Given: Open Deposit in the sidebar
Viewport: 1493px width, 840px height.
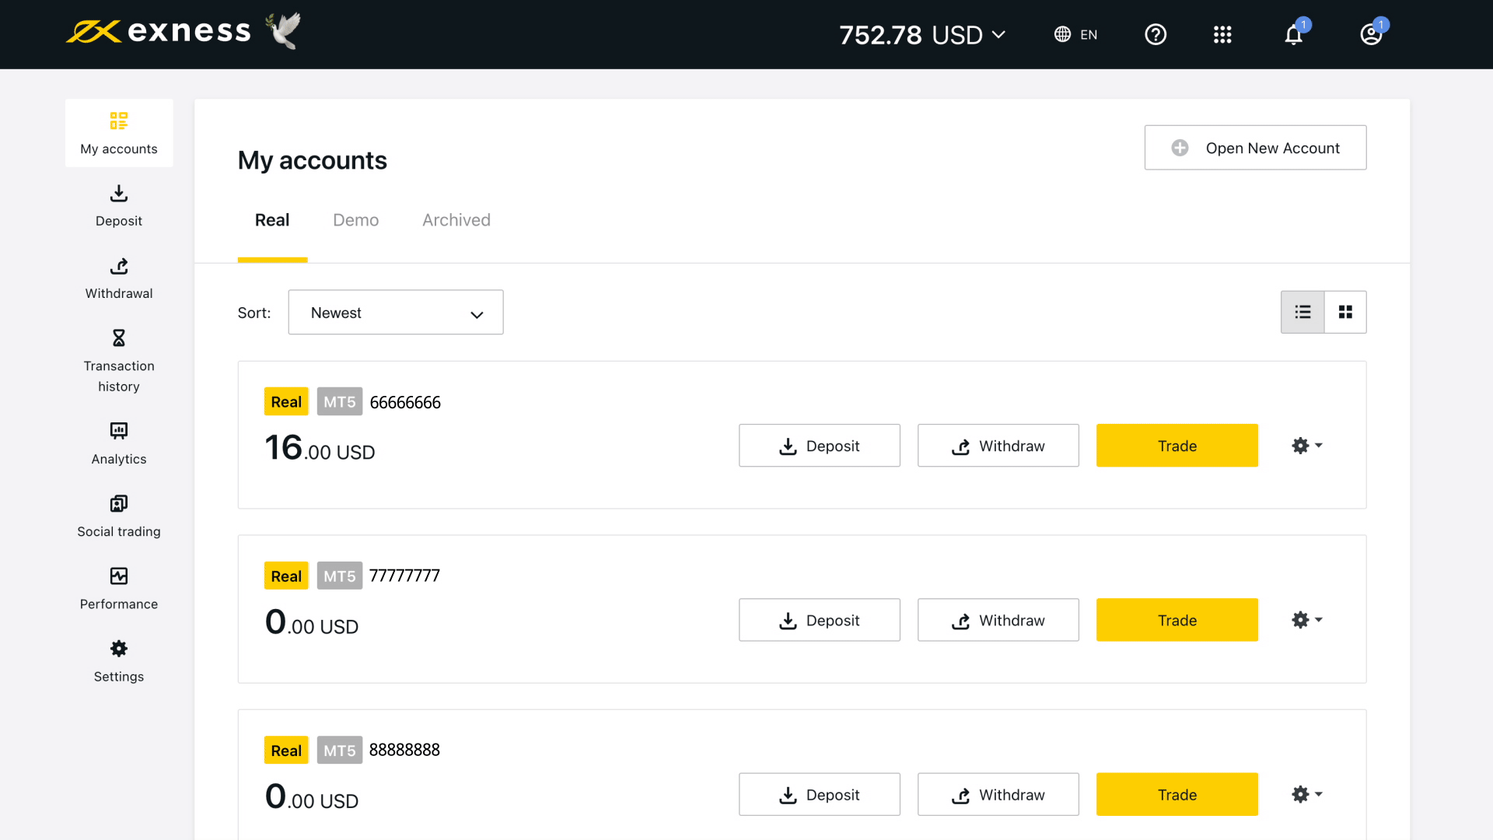Looking at the screenshot, I should coord(119,205).
